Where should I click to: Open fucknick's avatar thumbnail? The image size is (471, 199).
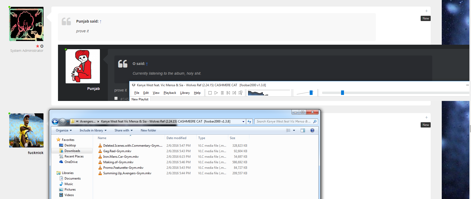tap(26, 130)
